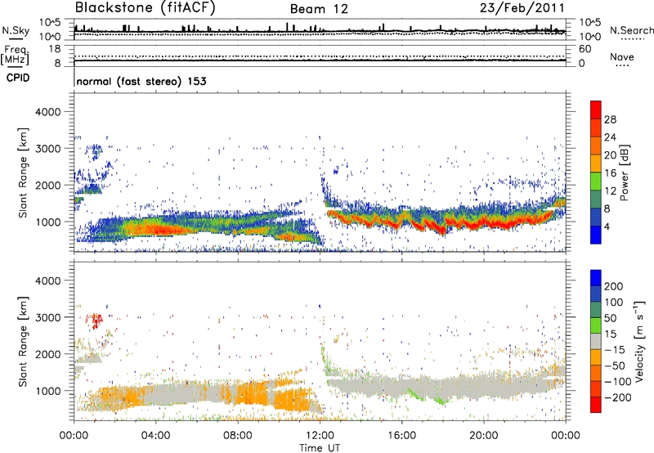Click the 'N.Sky' legend label

(x=16, y=31)
